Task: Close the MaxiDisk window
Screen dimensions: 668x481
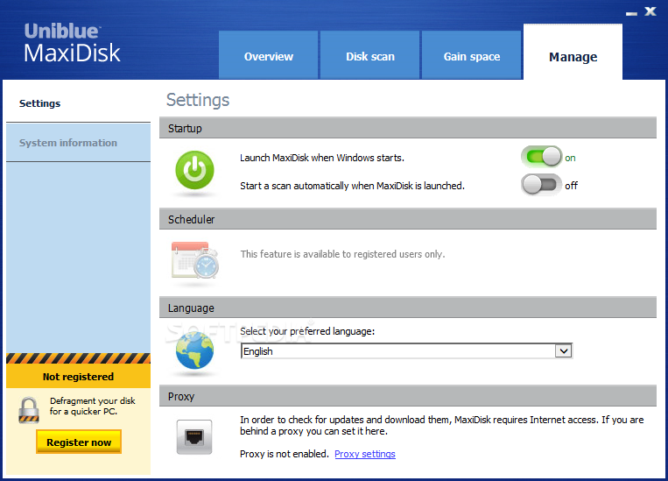Action: pos(650,11)
